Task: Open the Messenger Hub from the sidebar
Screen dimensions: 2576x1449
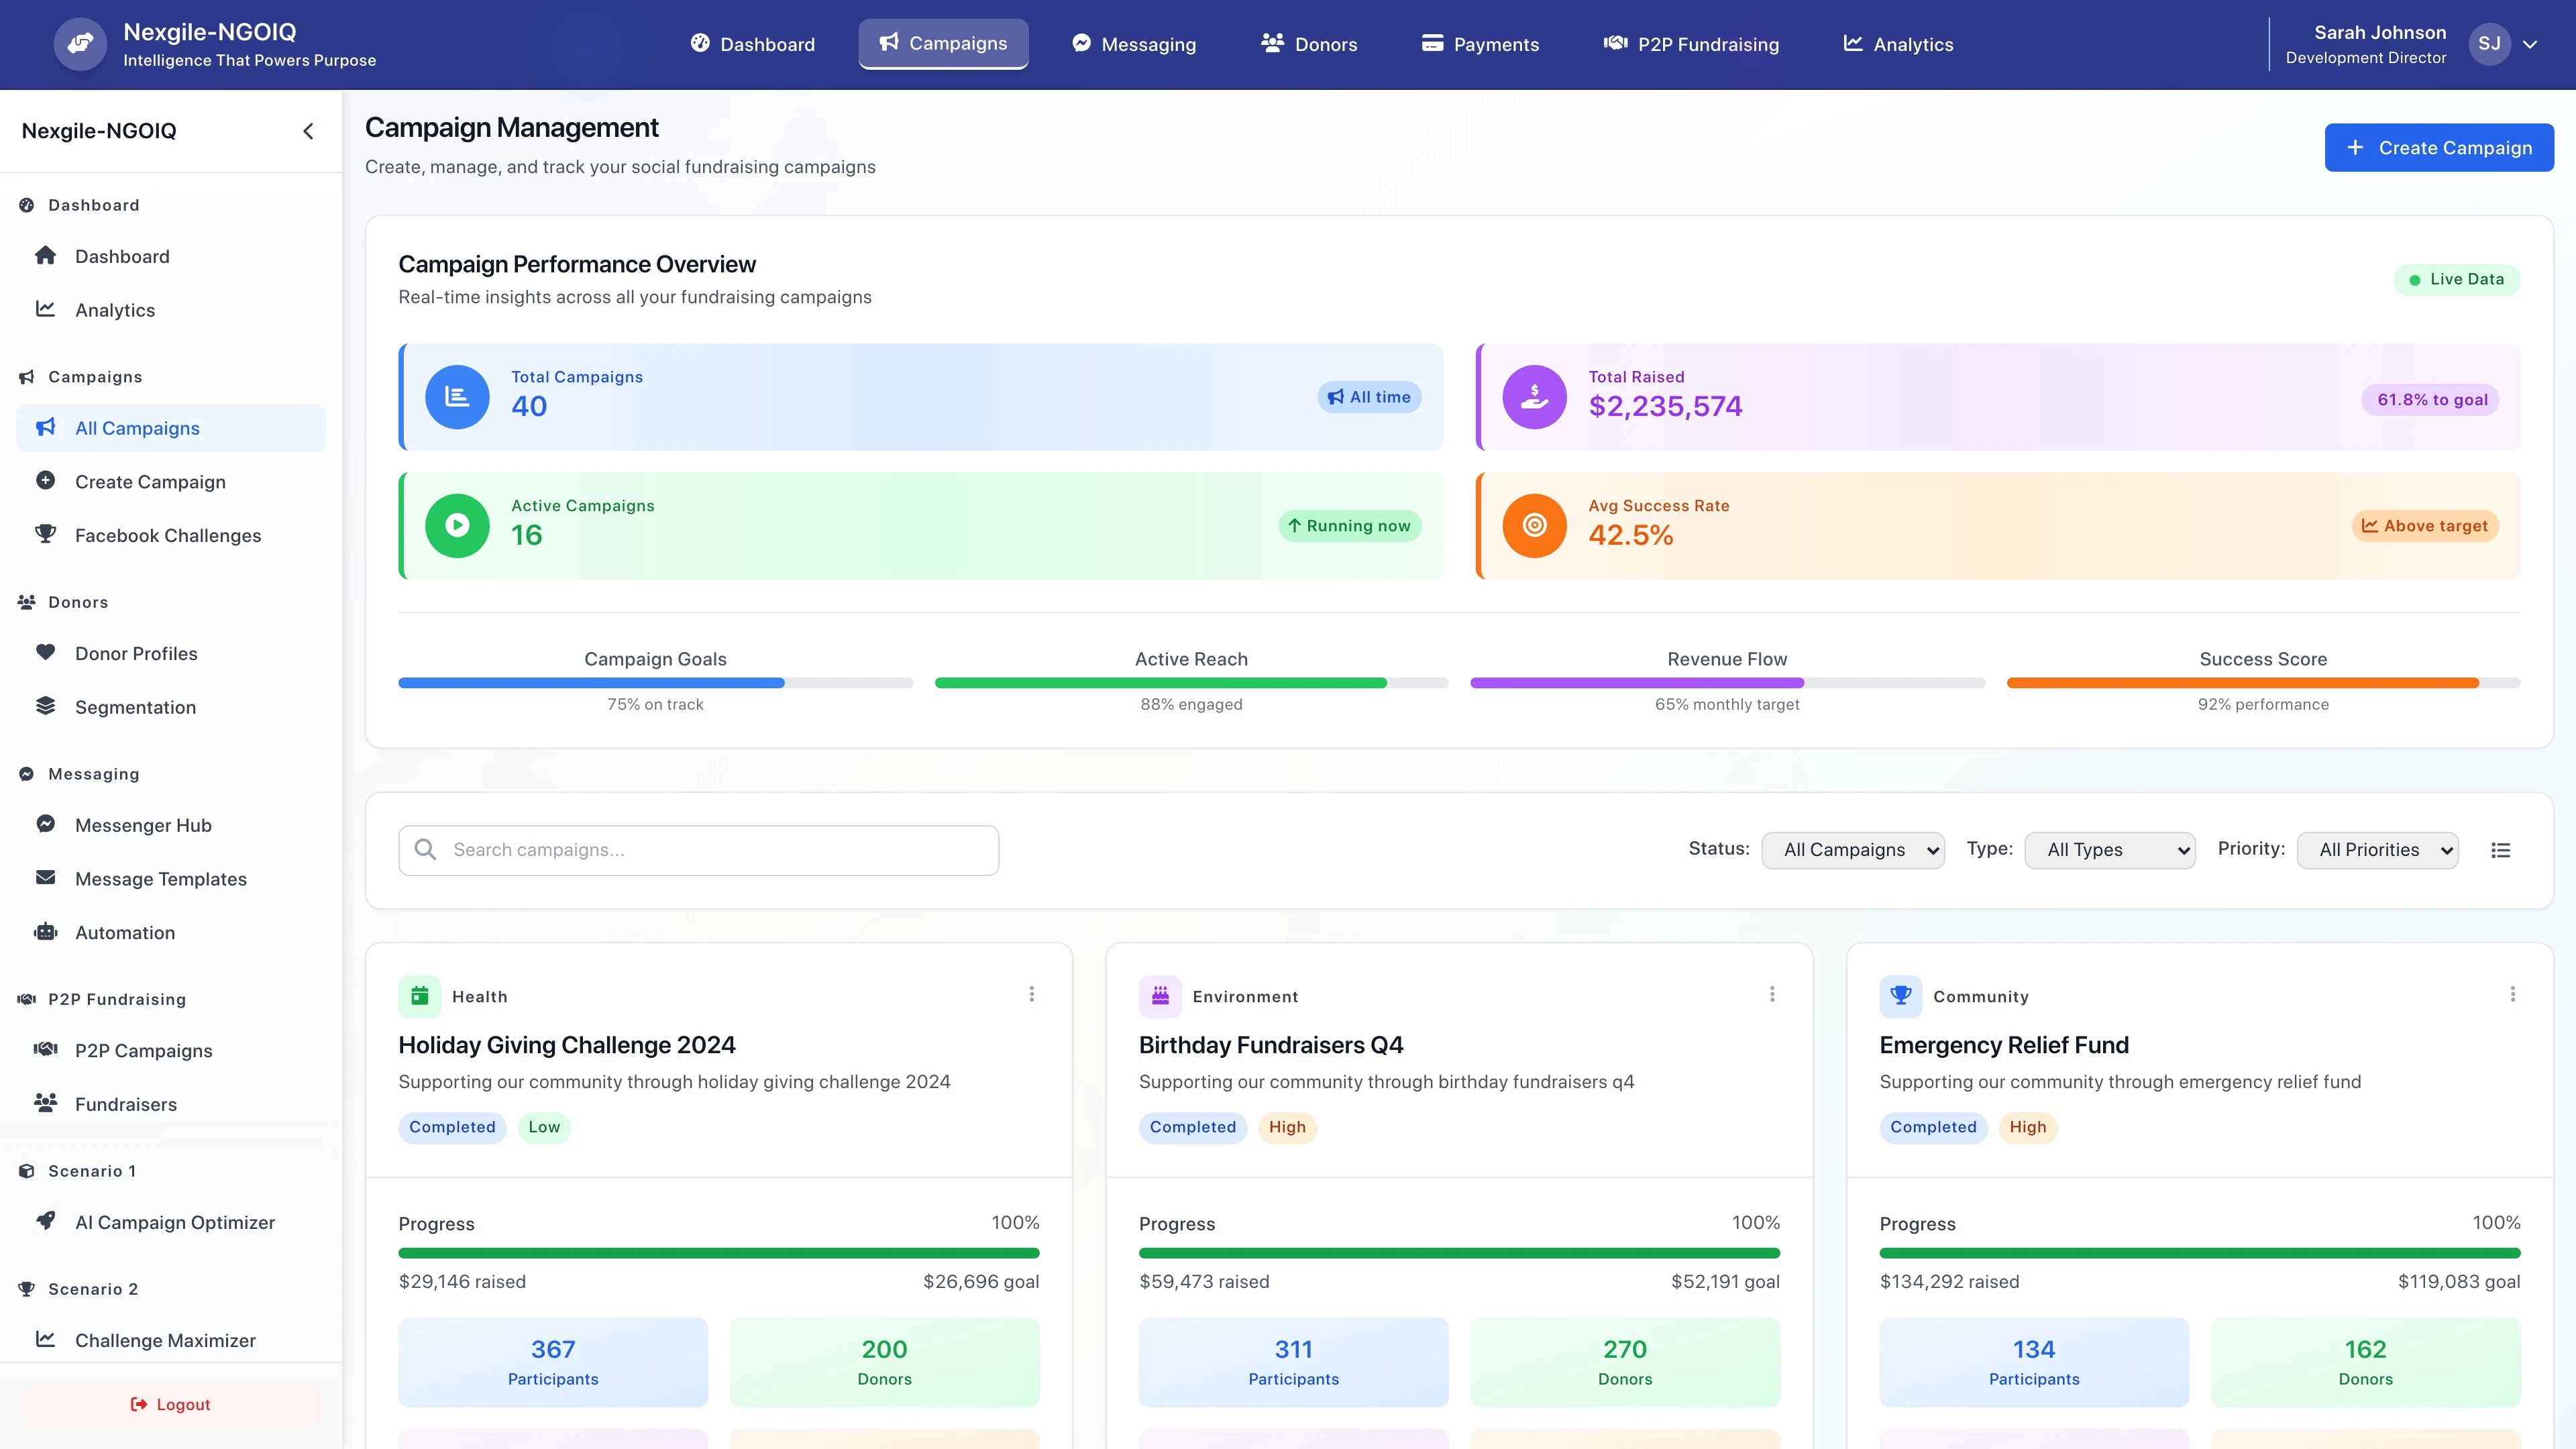Action: (143, 825)
